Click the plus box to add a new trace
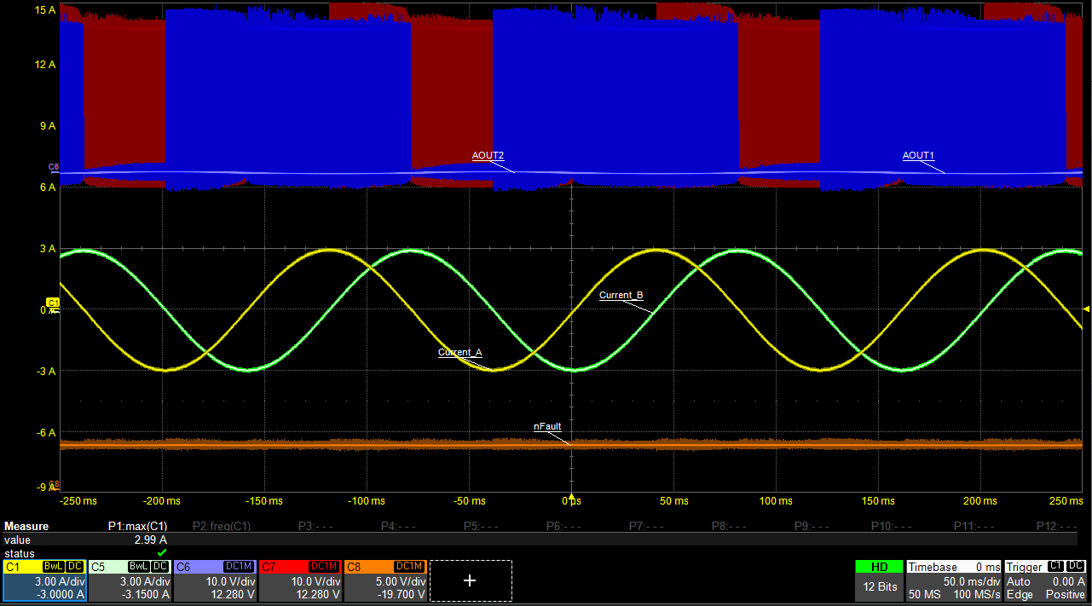1092x606 pixels. click(x=470, y=580)
